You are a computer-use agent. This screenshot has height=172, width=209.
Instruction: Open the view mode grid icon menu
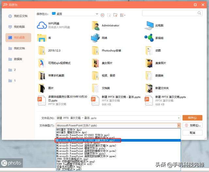pos(122,15)
